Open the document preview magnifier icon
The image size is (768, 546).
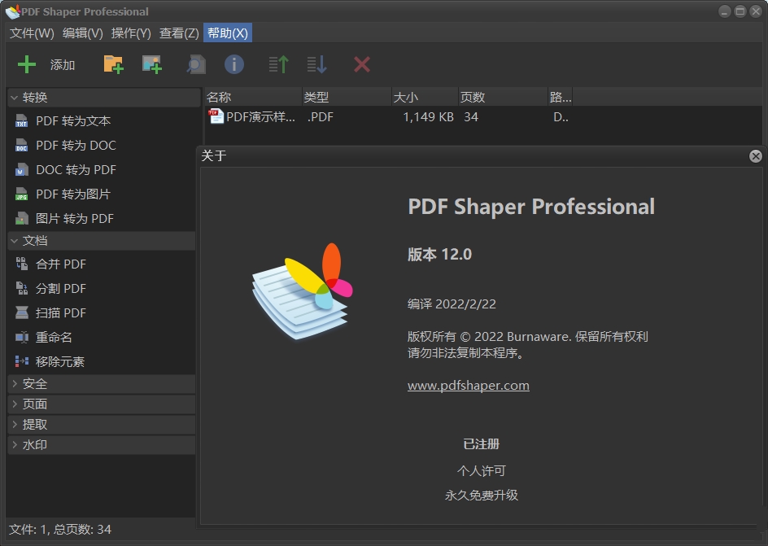coord(195,64)
